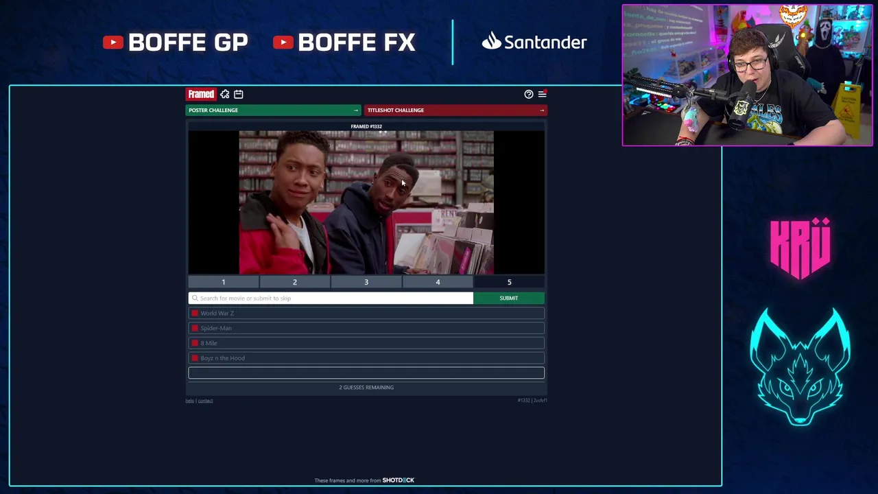Viewport: 878px width, 494px height.
Task: Click the streamer webcam feed
Action: [748, 75]
